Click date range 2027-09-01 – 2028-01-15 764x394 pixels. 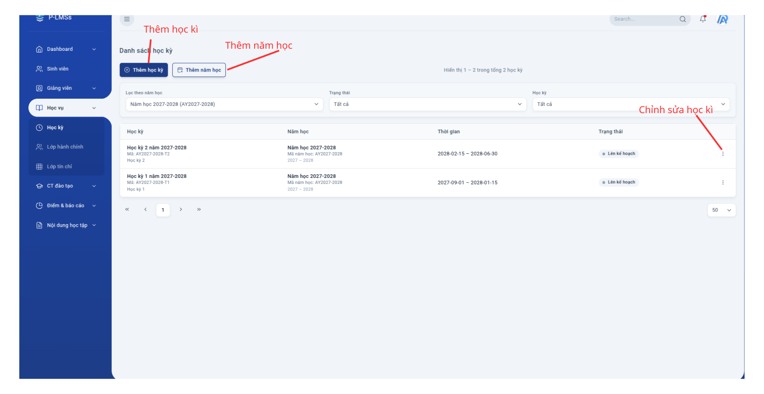click(x=468, y=183)
